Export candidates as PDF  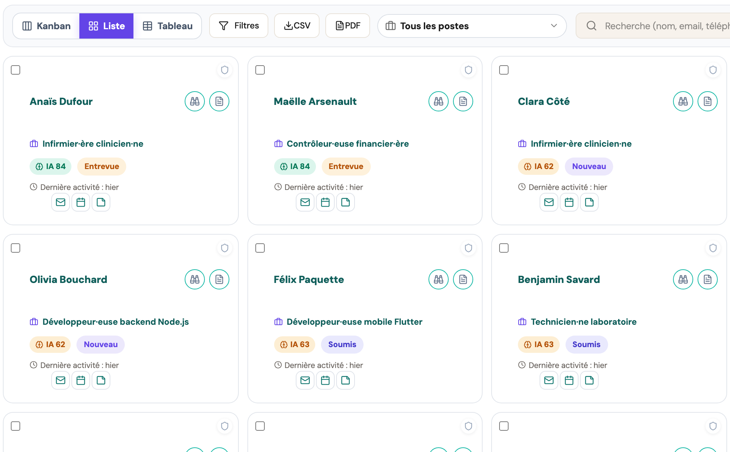(348, 26)
